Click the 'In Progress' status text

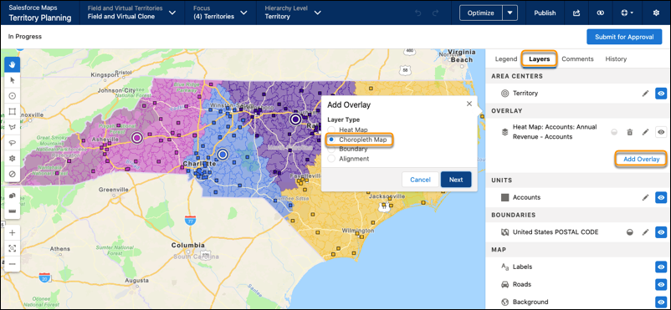point(25,37)
